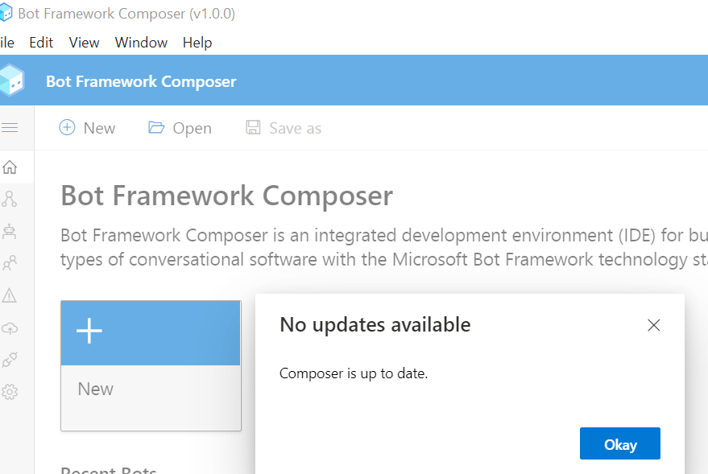
Task: Open Bot Responses robot icon
Action: click(10, 231)
